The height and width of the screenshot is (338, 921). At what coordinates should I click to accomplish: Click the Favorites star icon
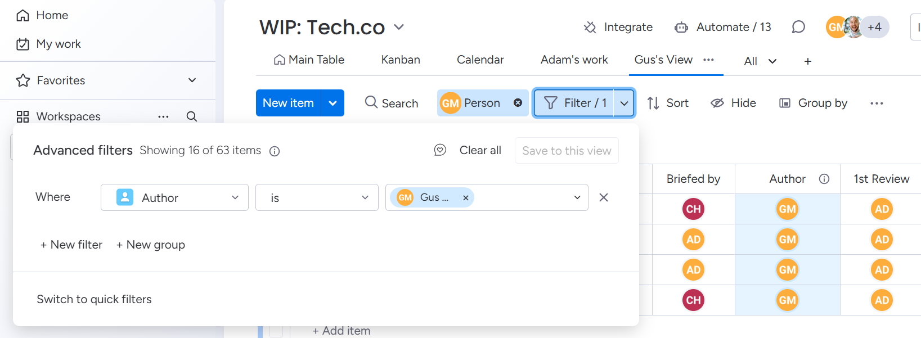[x=23, y=80]
